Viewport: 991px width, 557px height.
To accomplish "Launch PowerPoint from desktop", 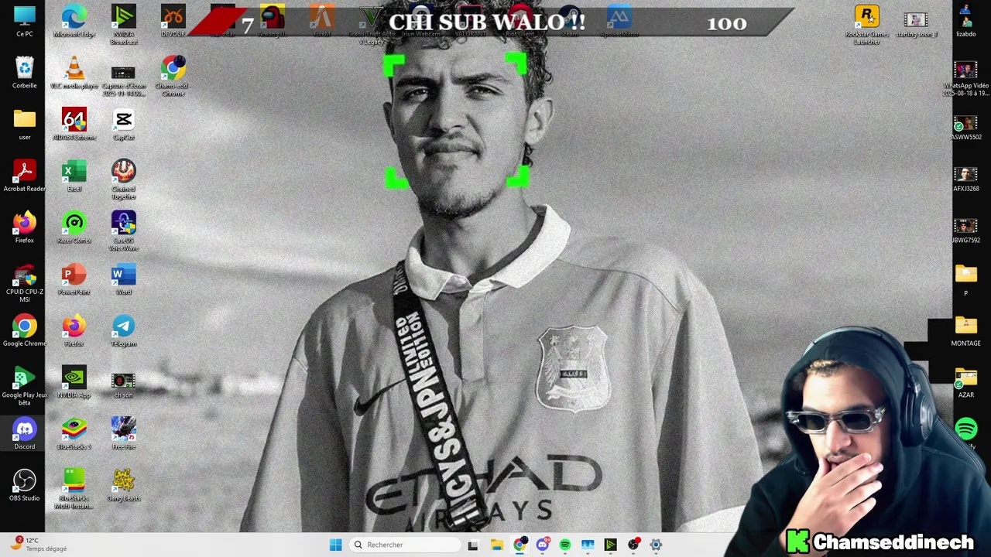I will coord(74,279).
